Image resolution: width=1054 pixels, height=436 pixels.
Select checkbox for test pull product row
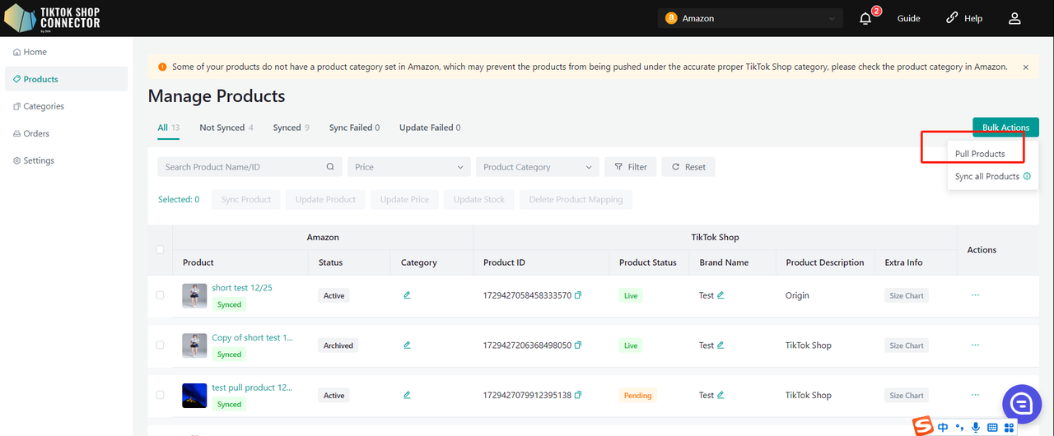tap(160, 395)
